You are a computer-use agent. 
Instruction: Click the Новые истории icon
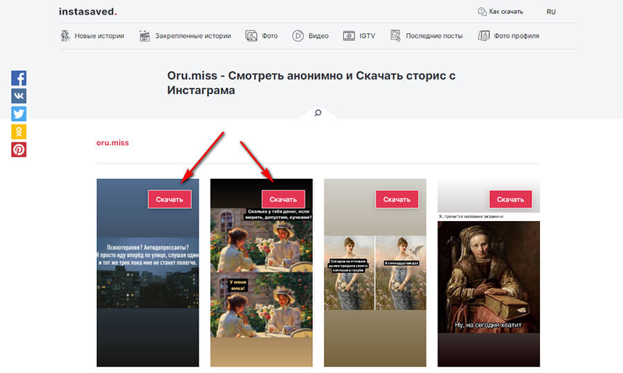pyautogui.click(x=65, y=35)
